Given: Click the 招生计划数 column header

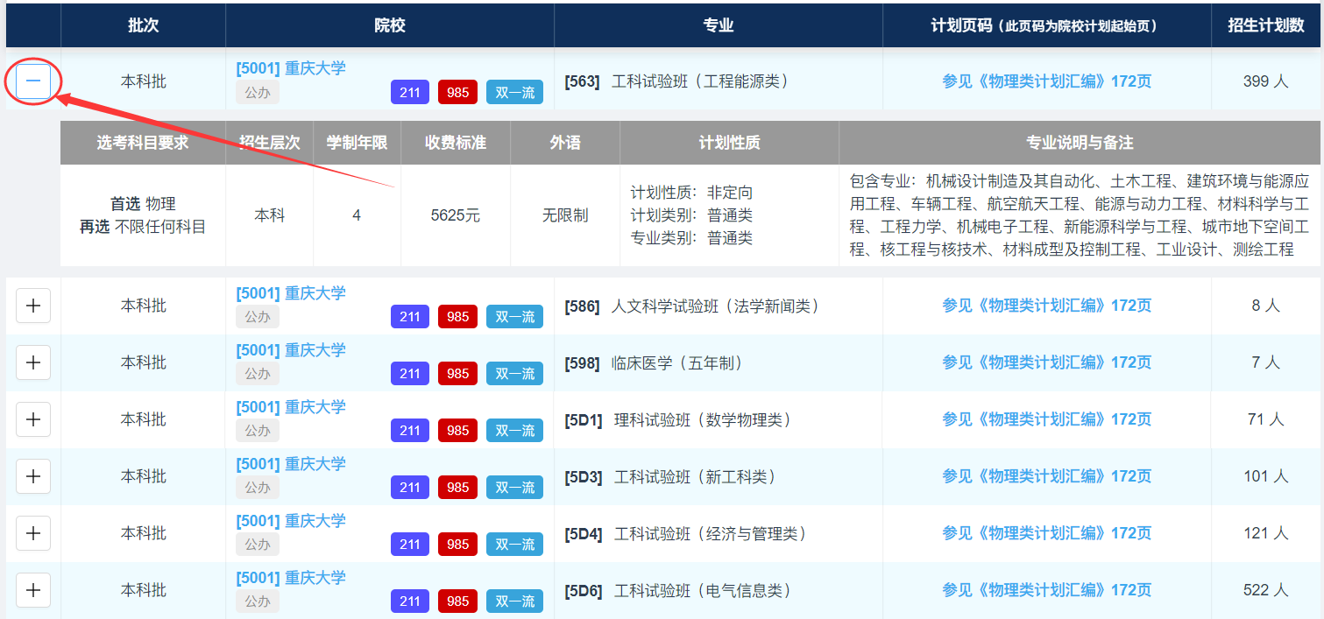Looking at the screenshot, I should click(1265, 25).
